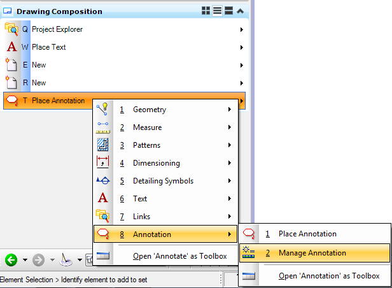Open the Links menu entry
Image resolution: width=392 pixels, height=288 pixels.
(x=165, y=217)
